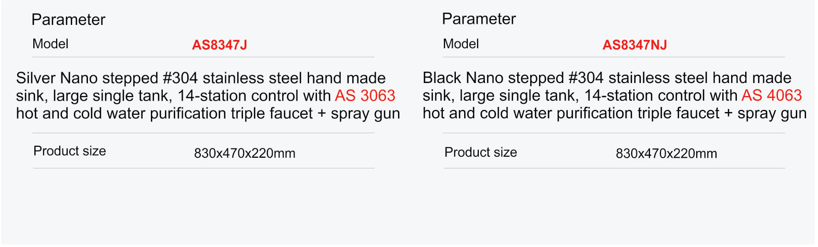Screen dimensions: 818x247
Task: Select the 830x470x220mm value for Black sink
Action: pyautogui.click(x=666, y=154)
